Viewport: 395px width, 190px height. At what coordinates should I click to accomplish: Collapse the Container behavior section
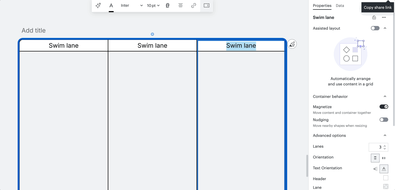pyautogui.click(x=385, y=96)
